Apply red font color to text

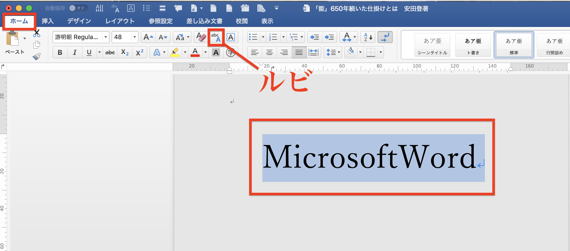195,53
